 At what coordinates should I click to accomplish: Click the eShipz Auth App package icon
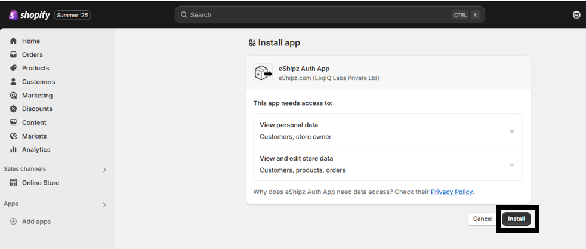263,73
